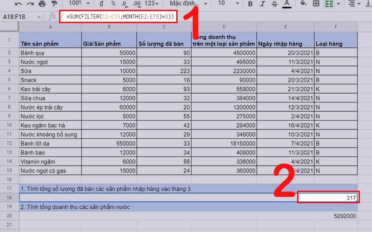
Task: Apply percent format with the % button
Action: click(x=114, y=4)
